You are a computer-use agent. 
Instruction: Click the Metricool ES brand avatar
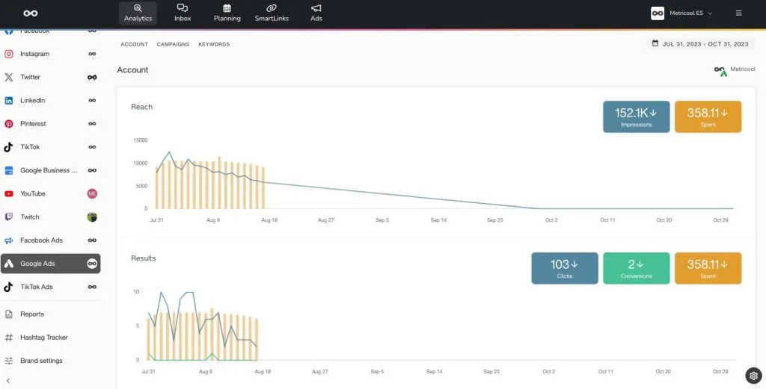(657, 13)
